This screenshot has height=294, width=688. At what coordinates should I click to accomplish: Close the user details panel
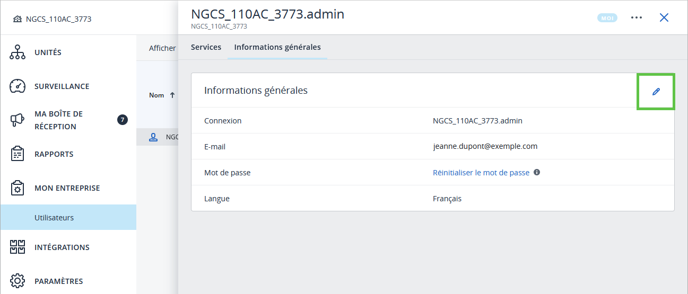[x=664, y=17]
